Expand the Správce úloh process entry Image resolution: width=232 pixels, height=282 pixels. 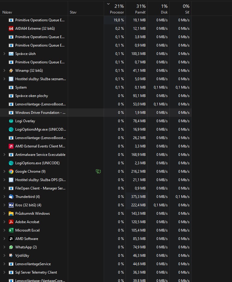tap(4, 54)
